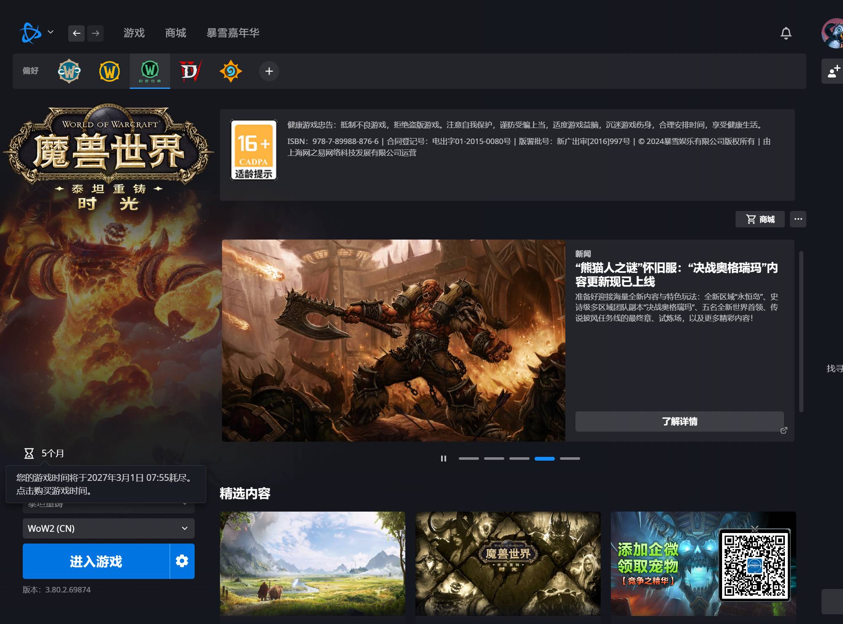Open the 商城 tab in top navigation
Screen dimensions: 843x624
tap(176, 33)
